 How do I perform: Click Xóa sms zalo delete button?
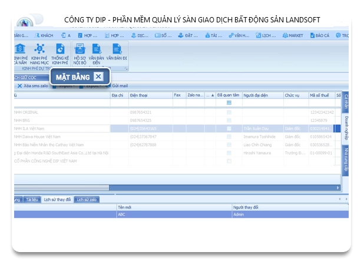[x=34, y=86]
